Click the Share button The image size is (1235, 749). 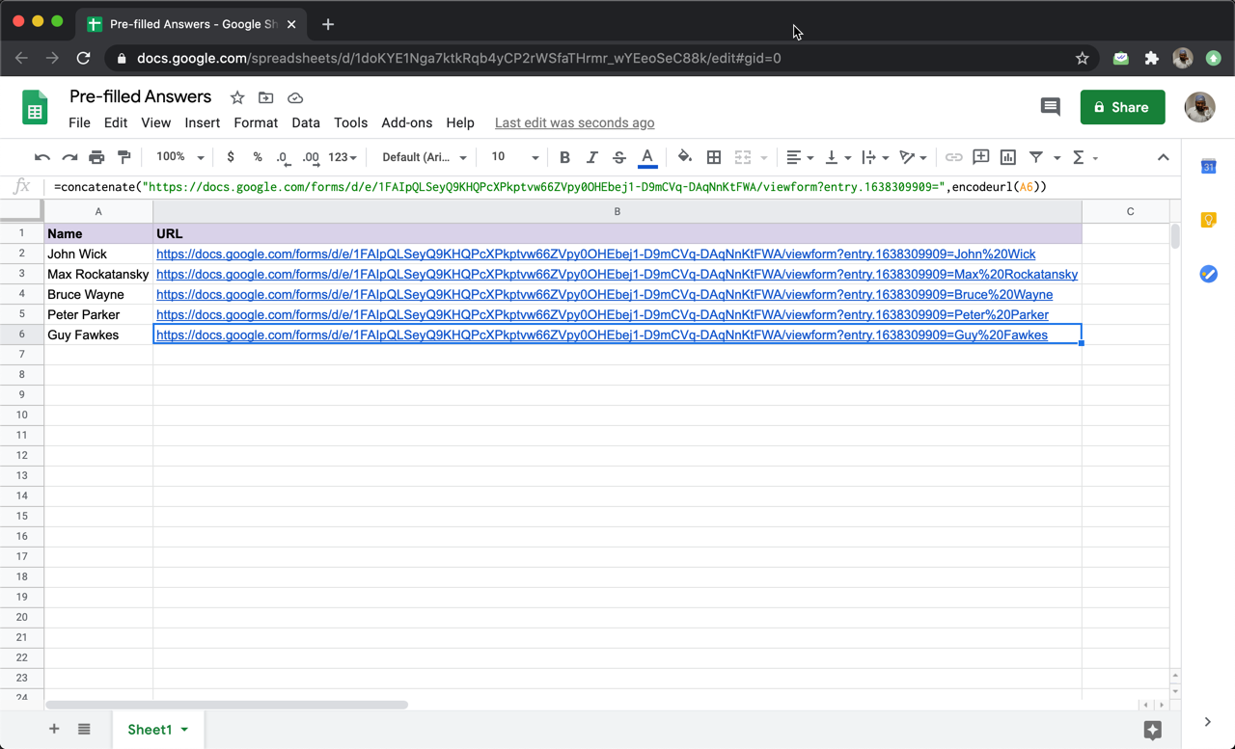[x=1121, y=107]
